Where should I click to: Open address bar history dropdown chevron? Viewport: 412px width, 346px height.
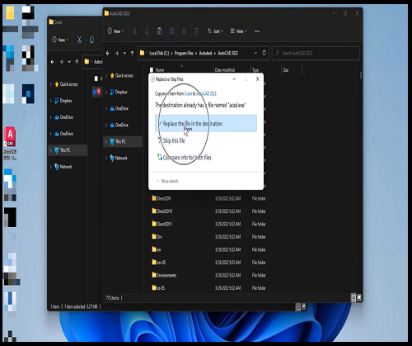click(255, 53)
